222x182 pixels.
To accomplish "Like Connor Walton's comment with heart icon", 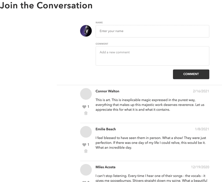I will (84, 107).
